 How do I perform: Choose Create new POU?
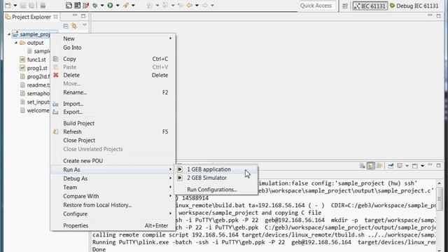point(113,161)
